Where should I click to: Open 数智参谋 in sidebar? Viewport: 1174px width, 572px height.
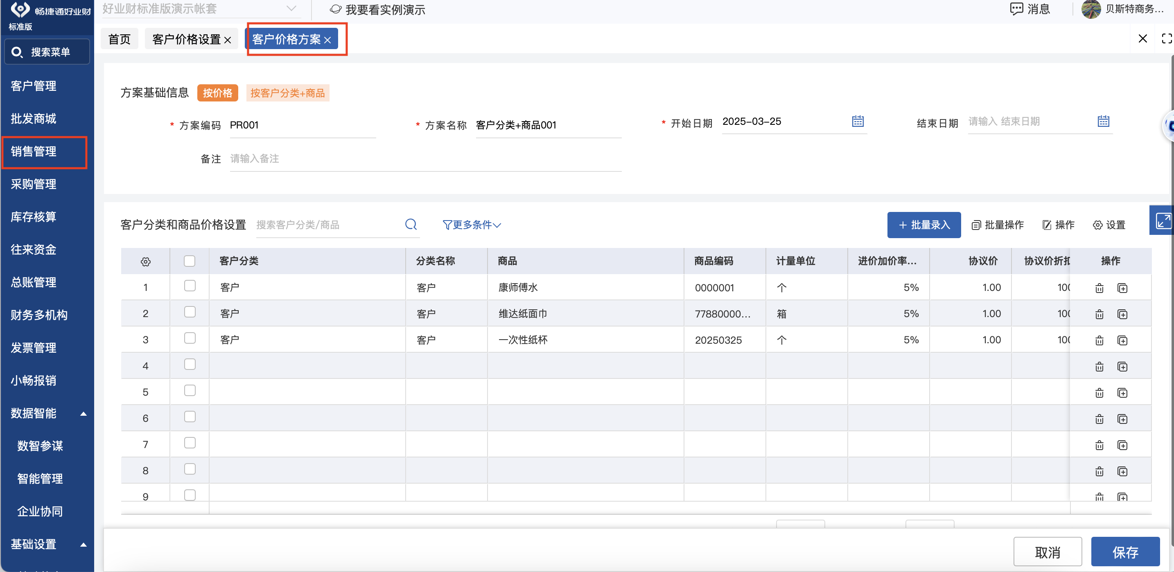[x=40, y=446]
